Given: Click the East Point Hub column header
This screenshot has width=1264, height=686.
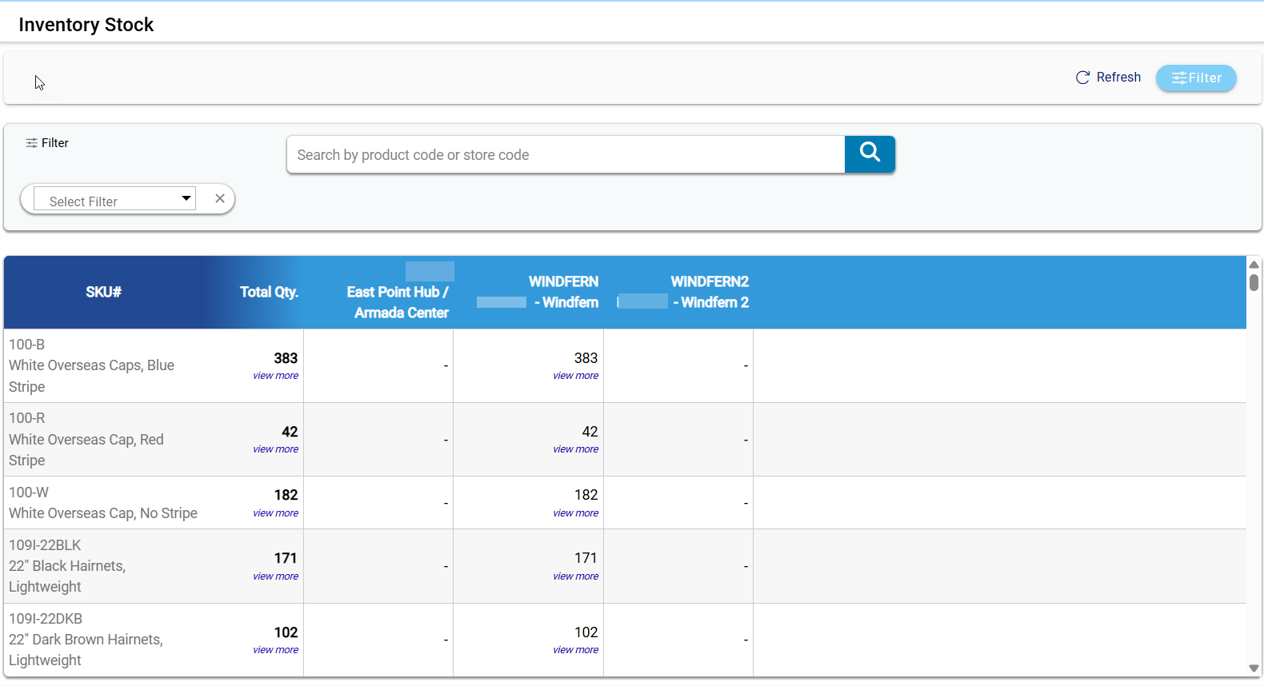Looking at the screenshot, I should (x=398, y=302).
